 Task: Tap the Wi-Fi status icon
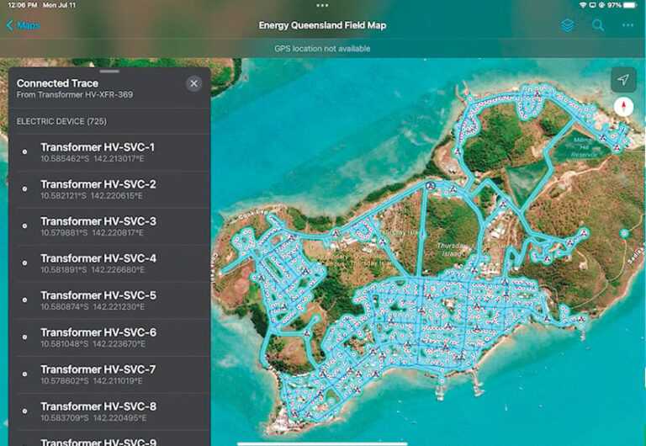[583, 5]
